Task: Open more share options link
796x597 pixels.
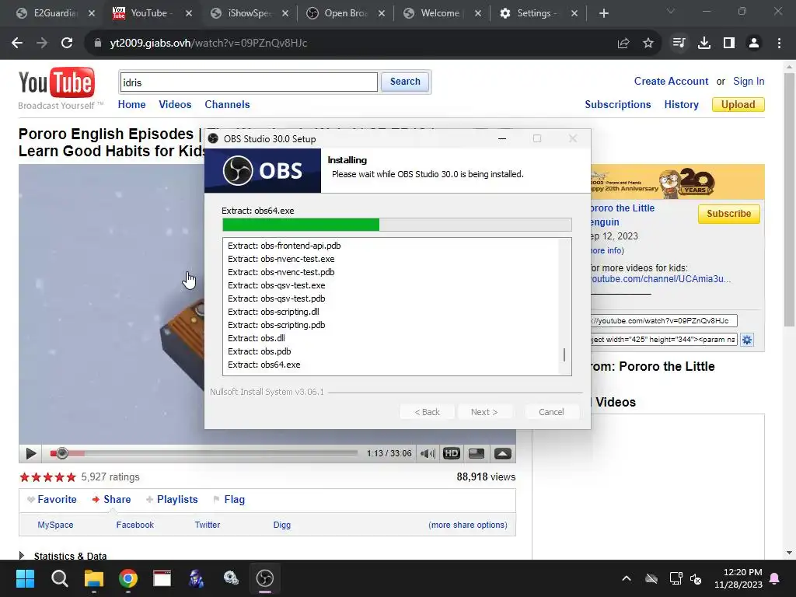Action: (x=467, y=525)
